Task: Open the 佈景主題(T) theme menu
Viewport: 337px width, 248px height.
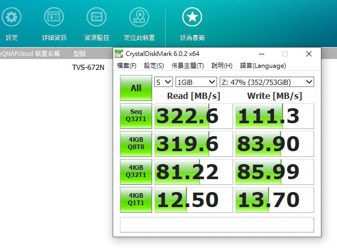Action: (x=187, y=66)
